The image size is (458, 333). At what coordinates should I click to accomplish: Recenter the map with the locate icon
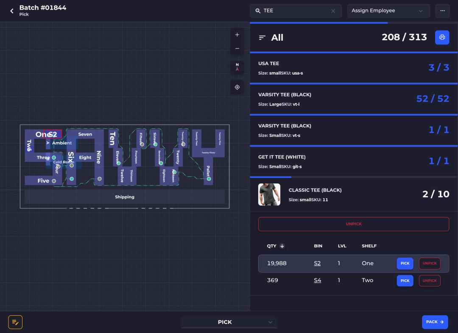coord(237,87)
